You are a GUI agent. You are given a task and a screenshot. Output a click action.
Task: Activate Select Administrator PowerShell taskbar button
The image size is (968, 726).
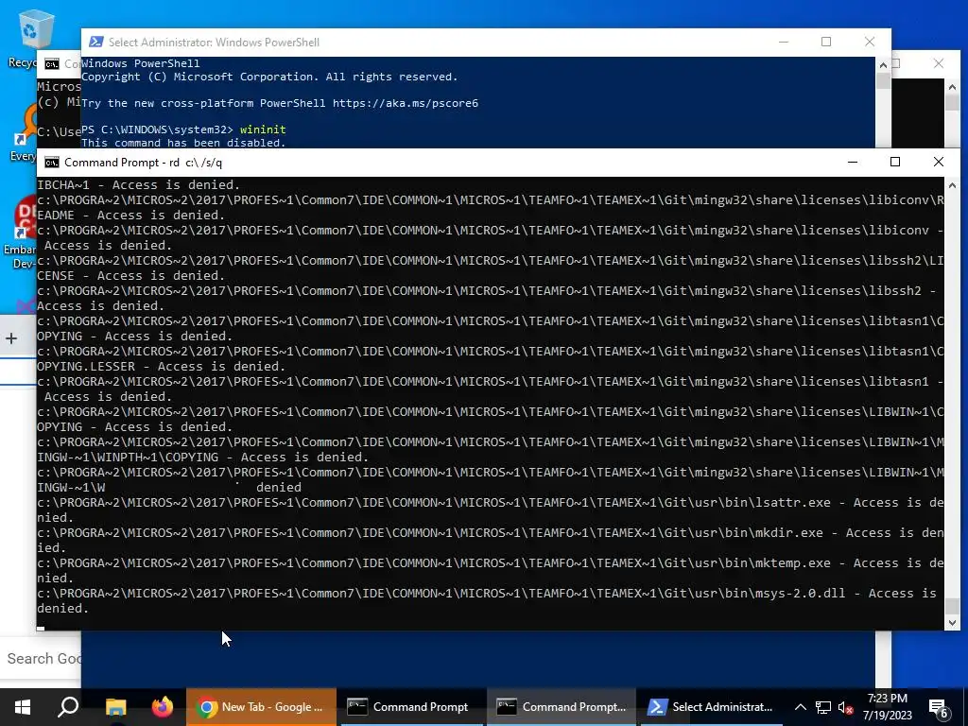(711, 707)
